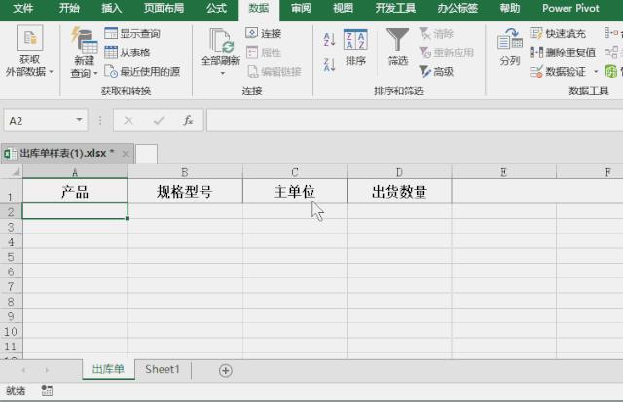The height and width of the screenshot is (402, 623).
Task: Open the Help tab
Action: [510, 8]
